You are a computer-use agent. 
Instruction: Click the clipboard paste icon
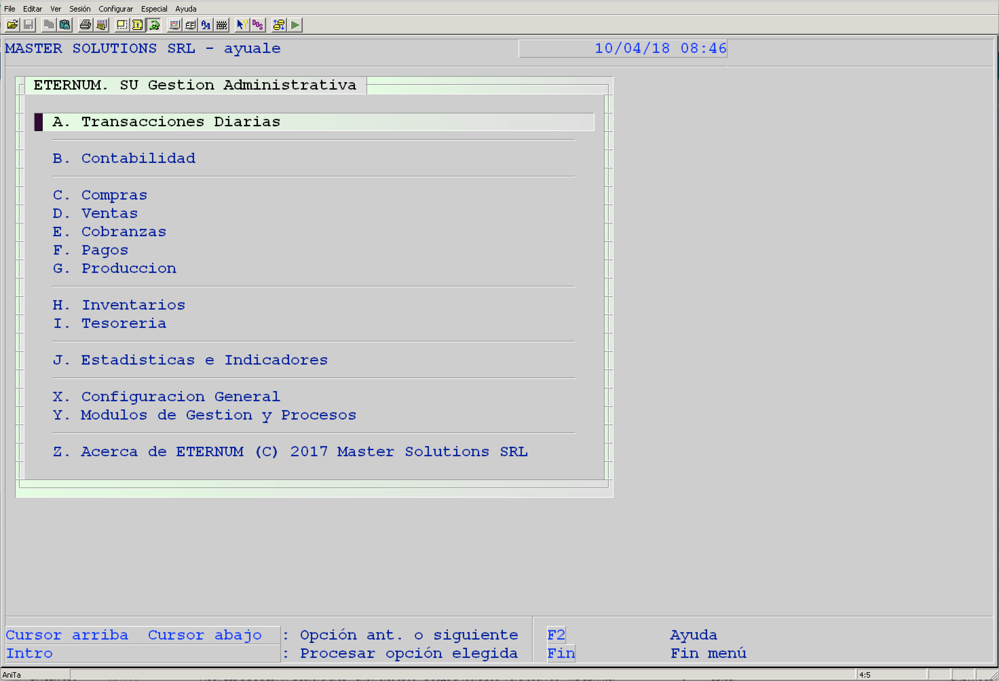click(x=65, y=25)
